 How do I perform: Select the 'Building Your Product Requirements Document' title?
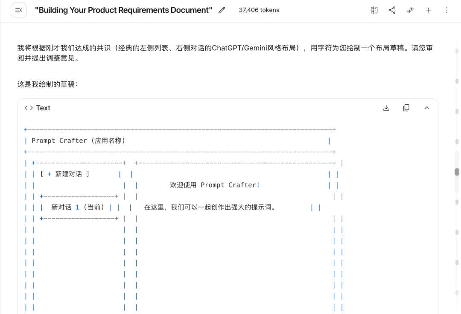coord(124,10)
